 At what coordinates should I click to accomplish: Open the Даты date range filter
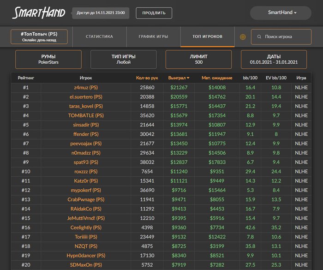(x=274, y=59)
